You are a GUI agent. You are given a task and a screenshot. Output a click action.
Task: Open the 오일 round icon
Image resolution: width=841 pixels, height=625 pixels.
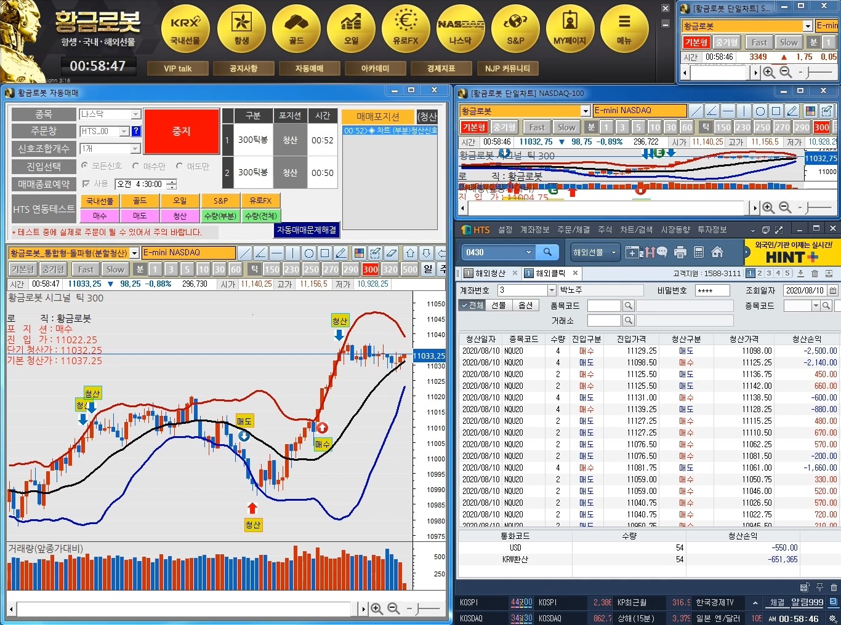coord(351,28)
